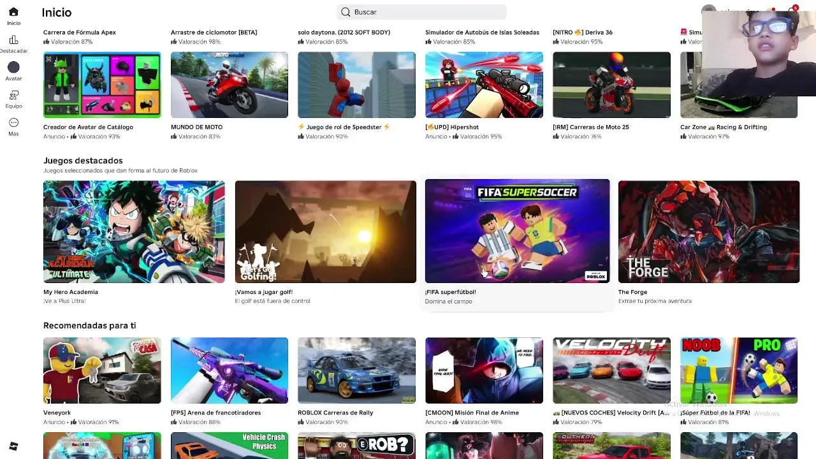Click 'Valoración 88%' under Arena de francotiradores
This screenshot has width=816, height=459.
pos(200,422)
